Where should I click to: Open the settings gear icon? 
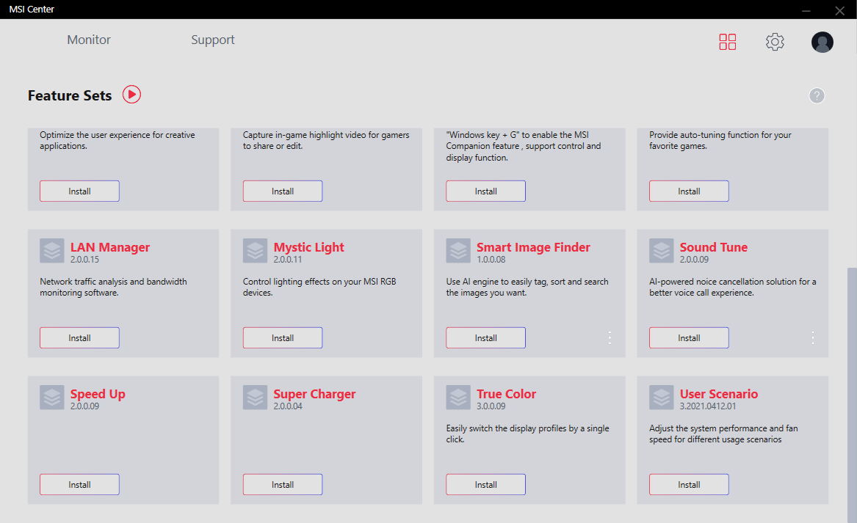775,42
